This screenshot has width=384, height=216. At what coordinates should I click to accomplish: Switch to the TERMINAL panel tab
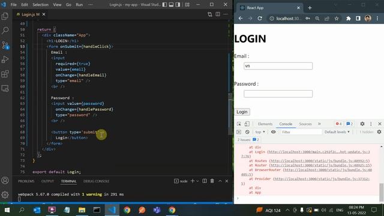tap(68, 181)
